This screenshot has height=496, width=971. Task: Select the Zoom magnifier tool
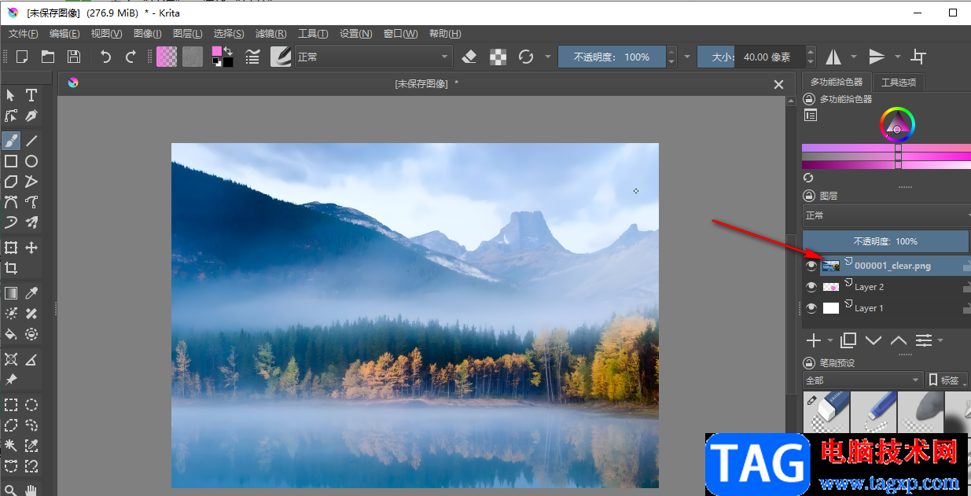pos(11,490)
